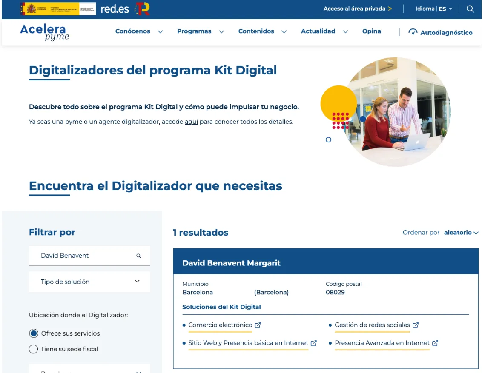Open external link icon beside Presencia Avanzada en Internet
This screenshot has width=482, height=373.
435,343
